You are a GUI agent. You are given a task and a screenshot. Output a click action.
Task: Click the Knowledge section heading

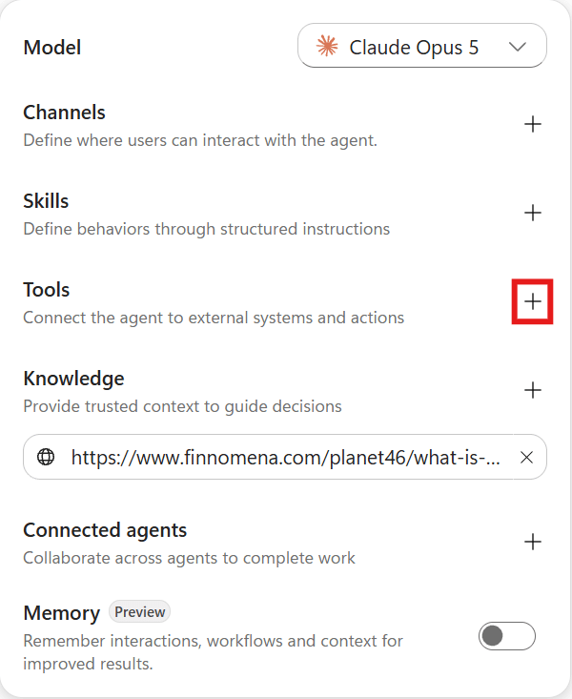point(73,379)
